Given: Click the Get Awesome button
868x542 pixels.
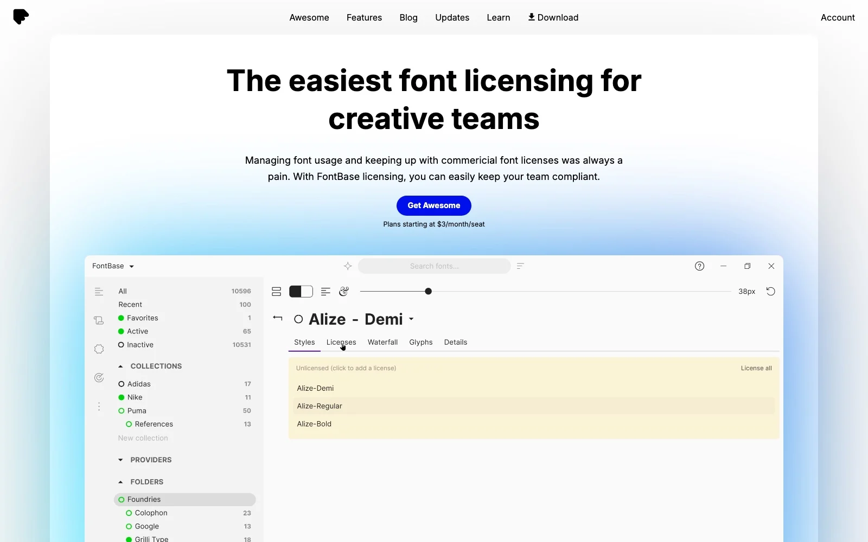Looking at the screenshot, I should pos(434,205).
